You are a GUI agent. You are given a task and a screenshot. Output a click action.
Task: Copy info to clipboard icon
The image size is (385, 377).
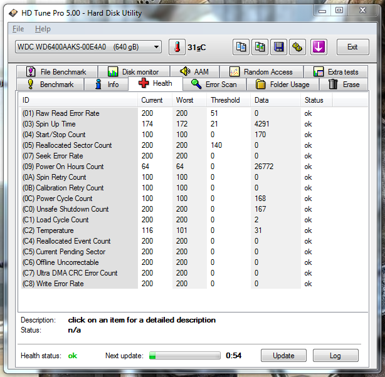click(x=241, y=47)
